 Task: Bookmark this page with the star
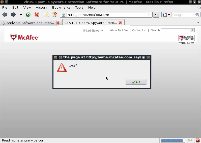coord(150,15)
